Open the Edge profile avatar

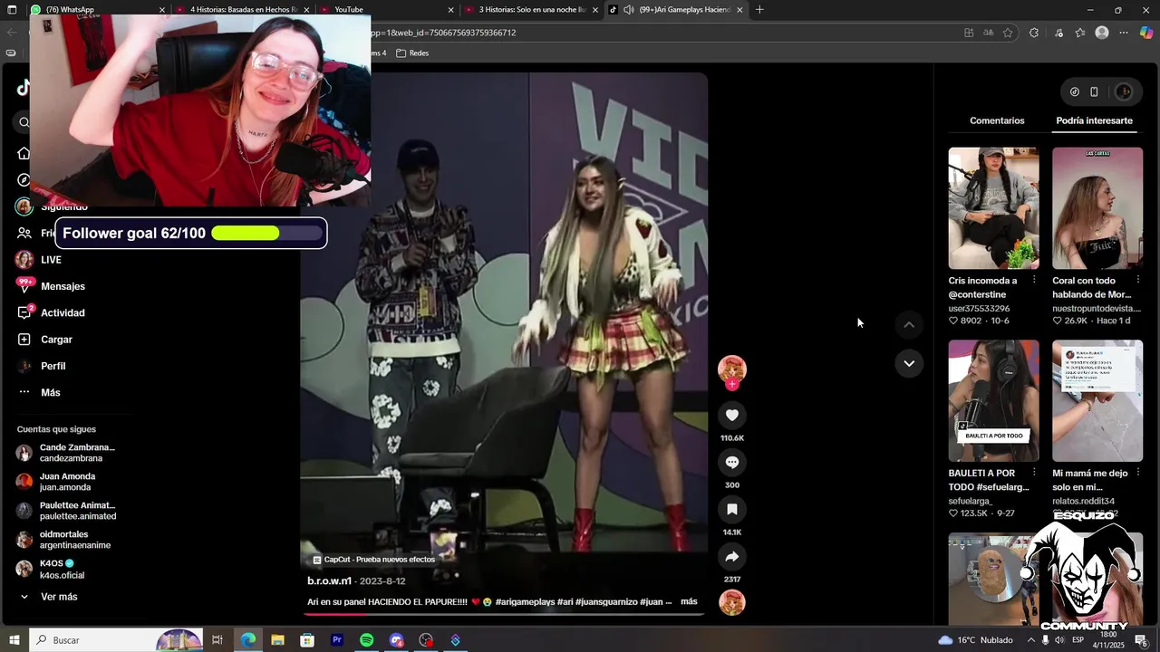(x=1102, y=33)
